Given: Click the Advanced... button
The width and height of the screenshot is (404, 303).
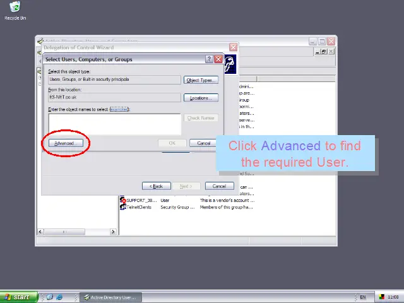Looking at the screenshot, I should 65,143.
